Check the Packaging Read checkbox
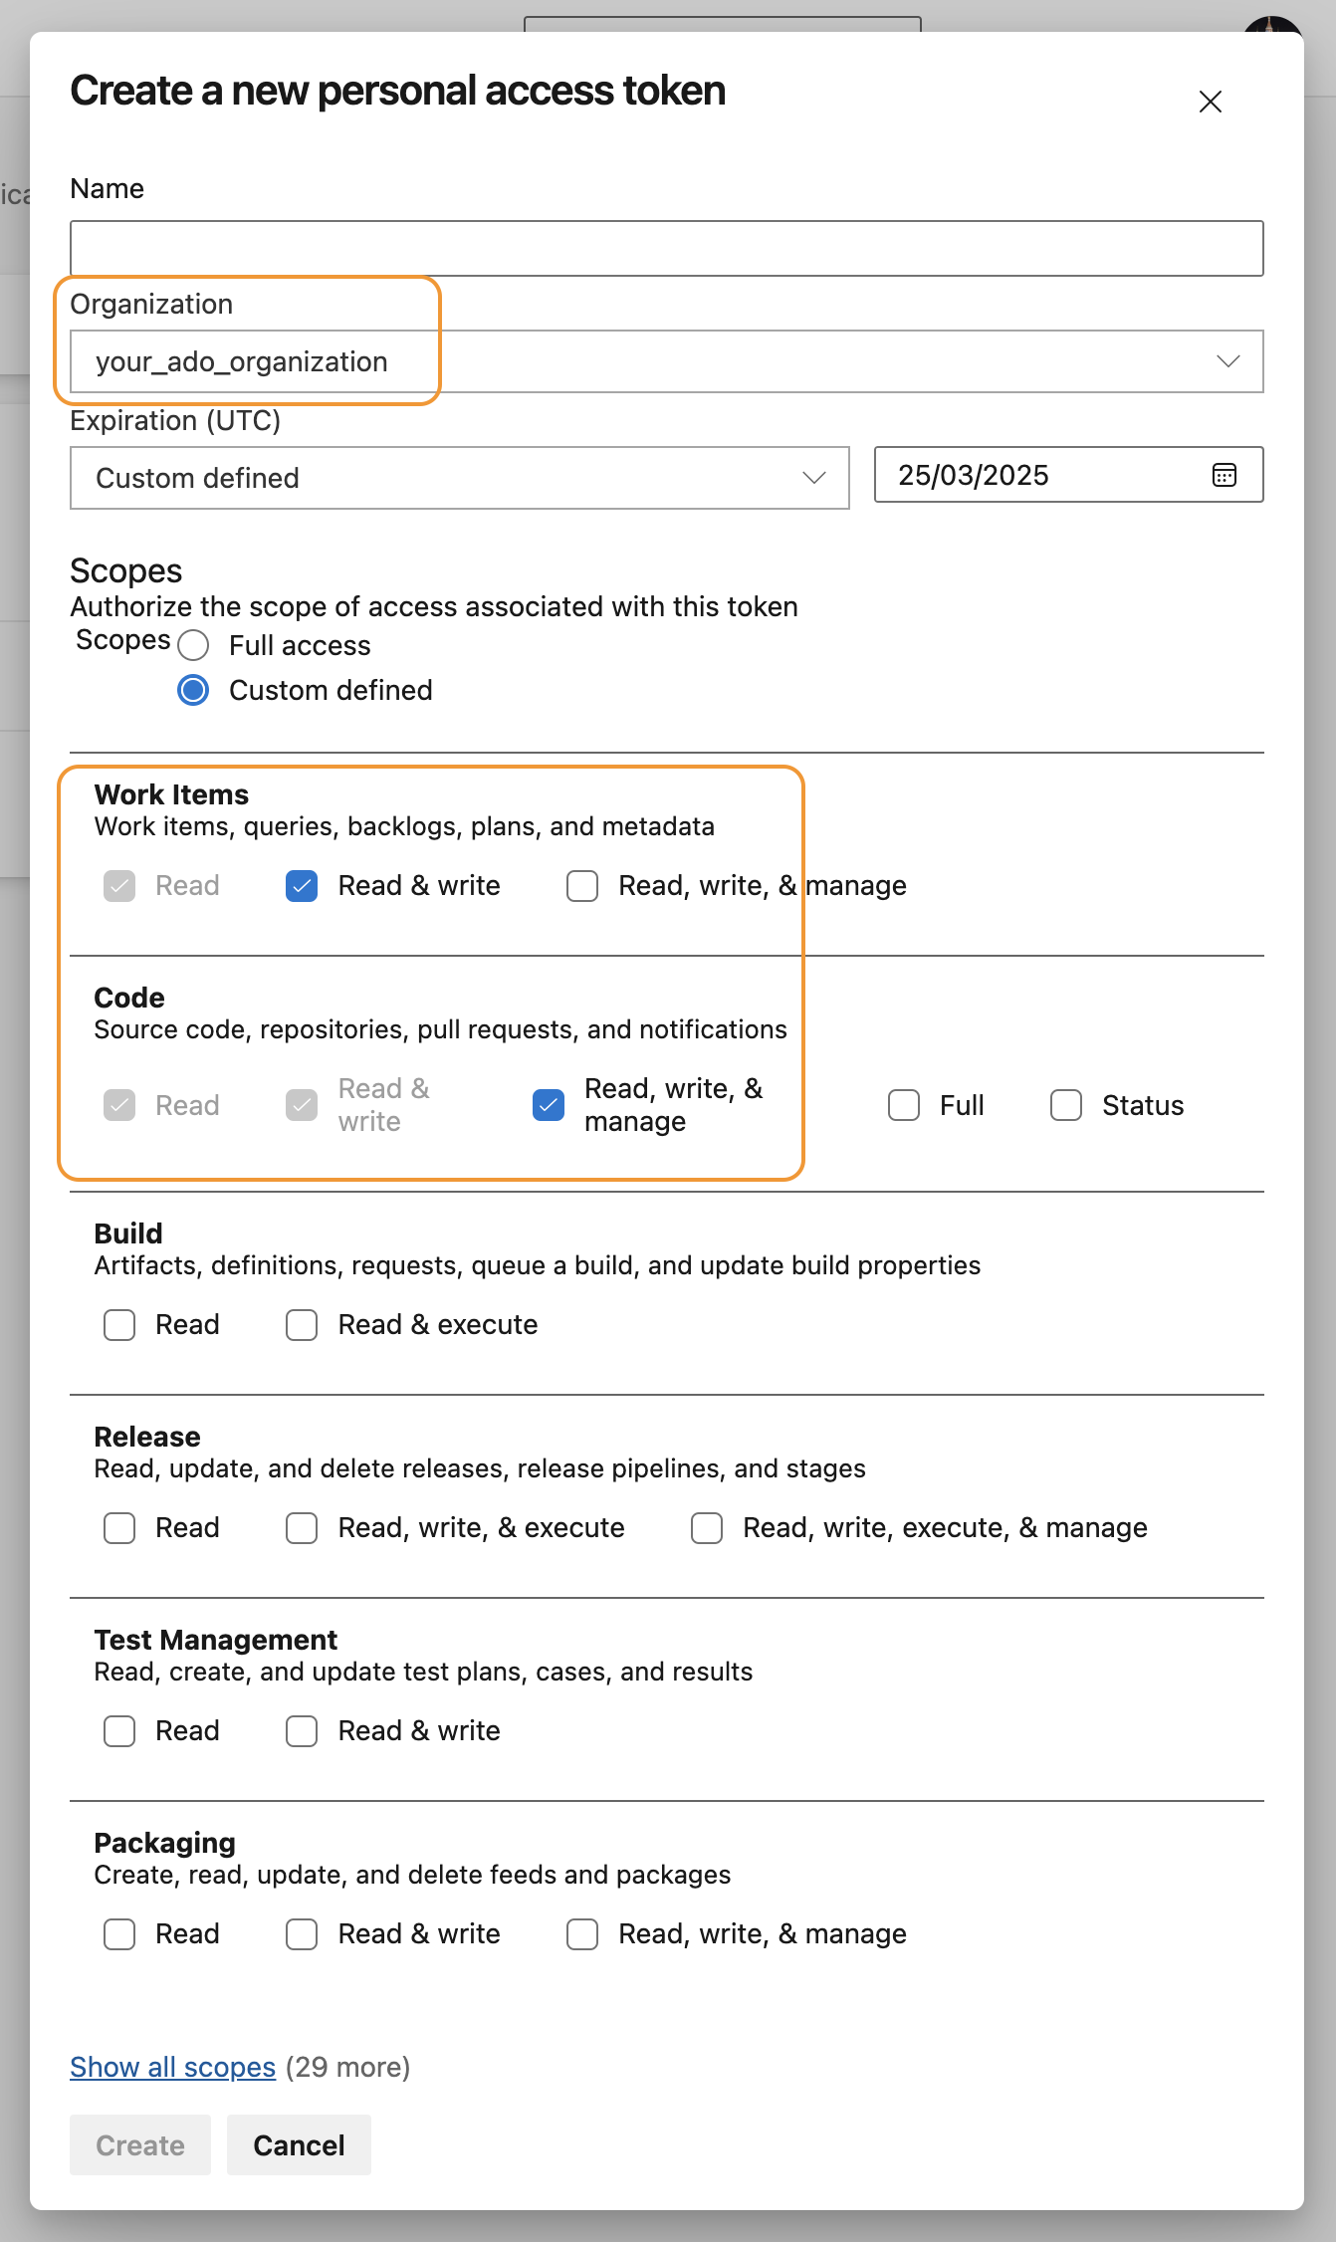Screen dimensions: 1336x2242 [x=119, y=1934]
